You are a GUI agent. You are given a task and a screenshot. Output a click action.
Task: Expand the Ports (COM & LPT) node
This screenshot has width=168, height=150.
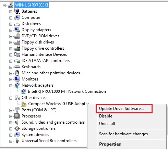11,110
